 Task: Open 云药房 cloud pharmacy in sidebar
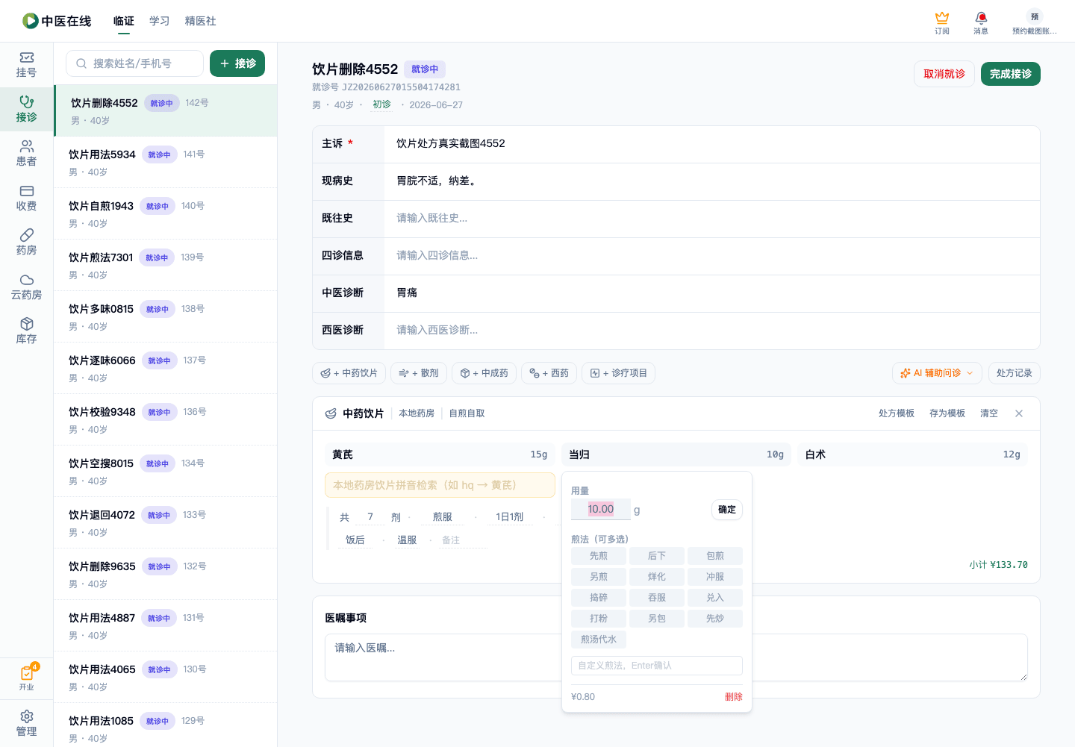pyautogui.click(x=26, y=287)
